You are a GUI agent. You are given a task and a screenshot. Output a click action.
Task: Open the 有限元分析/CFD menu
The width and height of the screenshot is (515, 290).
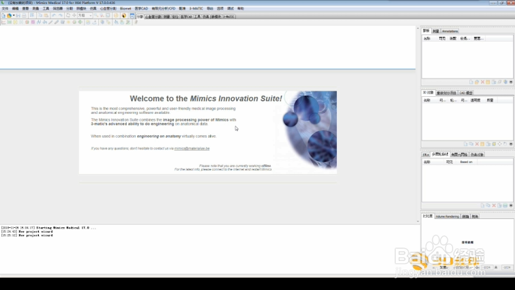(164, 9)
